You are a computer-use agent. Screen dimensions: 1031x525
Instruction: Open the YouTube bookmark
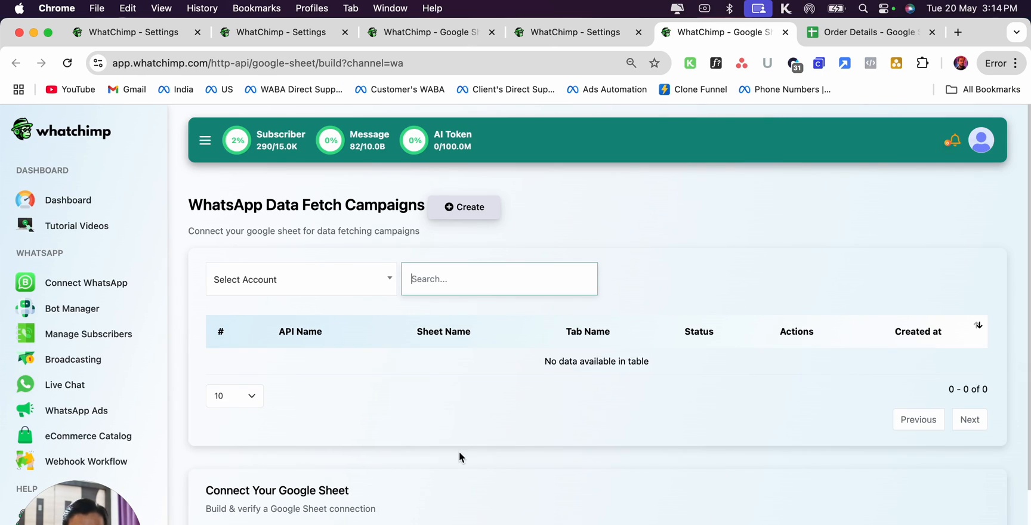pos(70,89)
